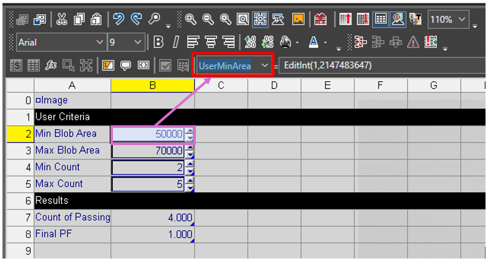The image size is (488, 260).
Task: Click the red-arrow dependency tree icon
Action: (x=361, y=42)
